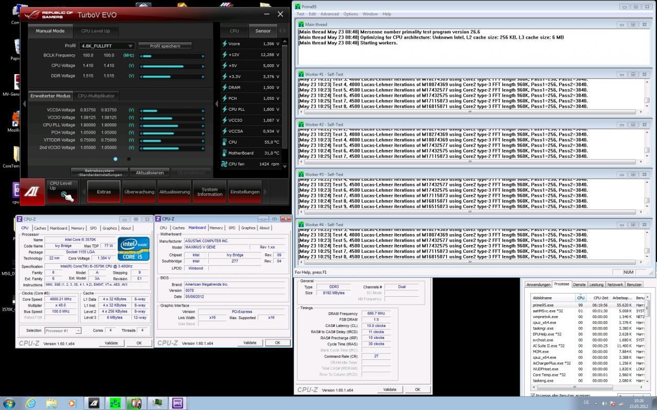Click Profil speichern button
657x410 pixels.
(165, 46)
